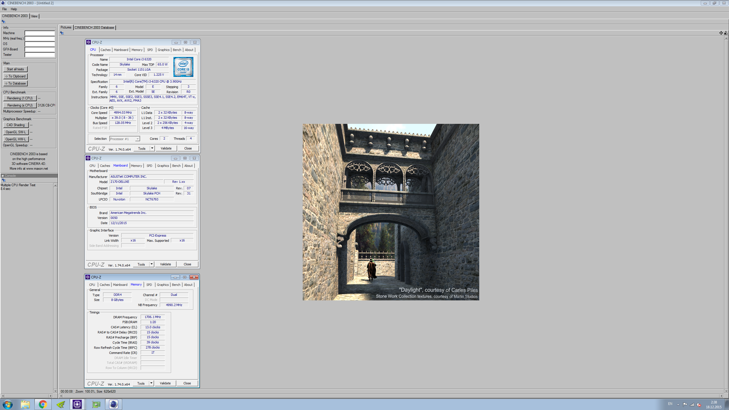
Task: Open the Action Center flag icon
Action: (685, 405)
